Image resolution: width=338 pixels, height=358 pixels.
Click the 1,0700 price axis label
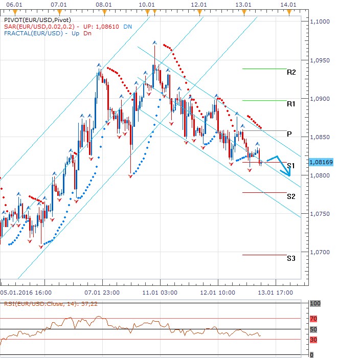[x=321, y=252]
